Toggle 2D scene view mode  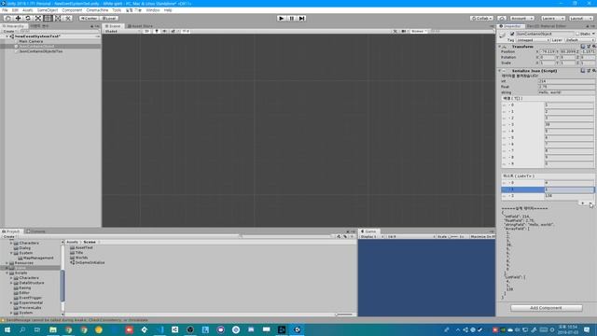(x=147, y=31)
